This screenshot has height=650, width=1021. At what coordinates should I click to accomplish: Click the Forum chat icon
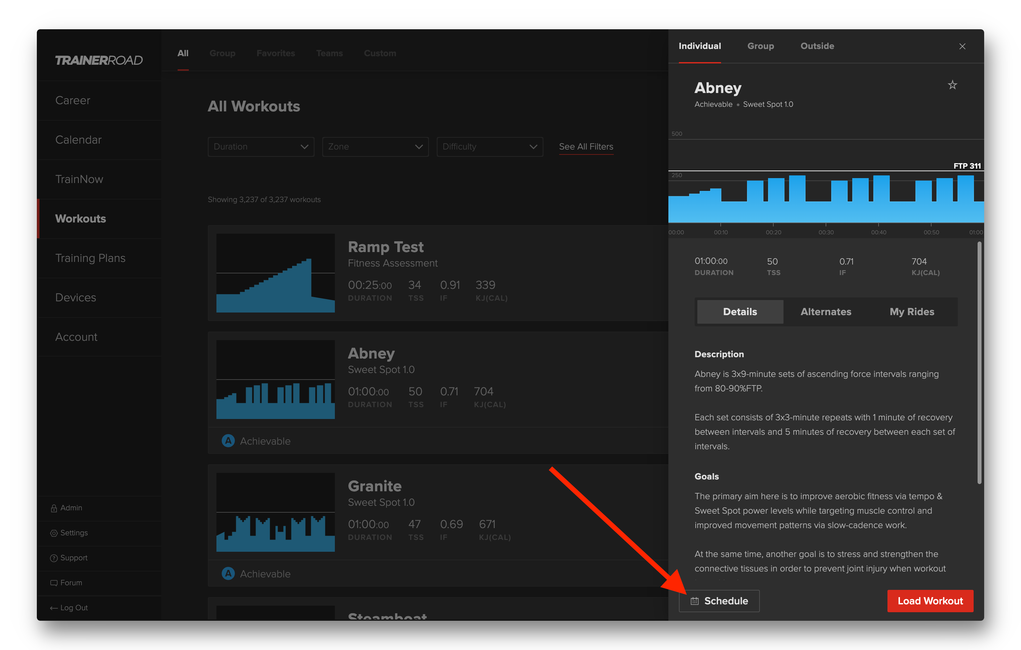coord(54,583)
